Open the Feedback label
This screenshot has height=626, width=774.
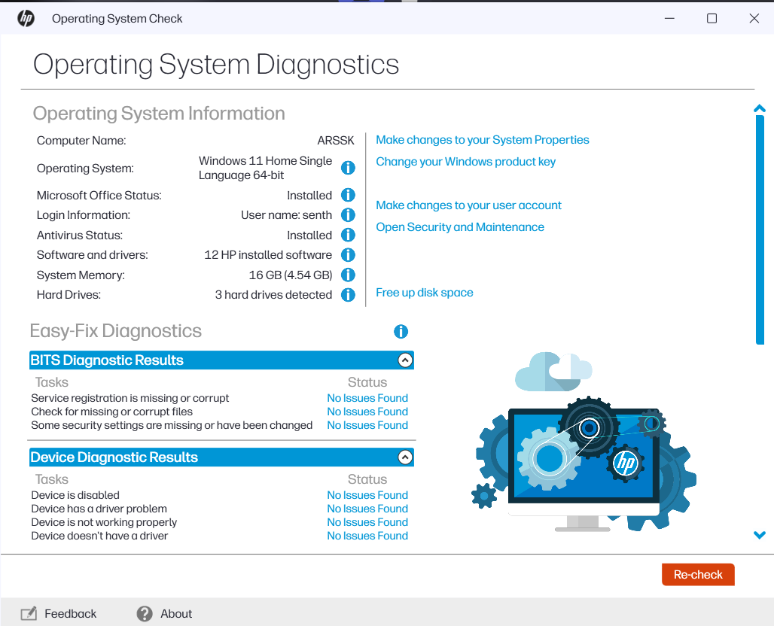pos(71,614)
